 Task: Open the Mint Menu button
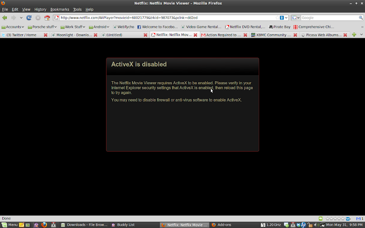(x=10, y=225)
